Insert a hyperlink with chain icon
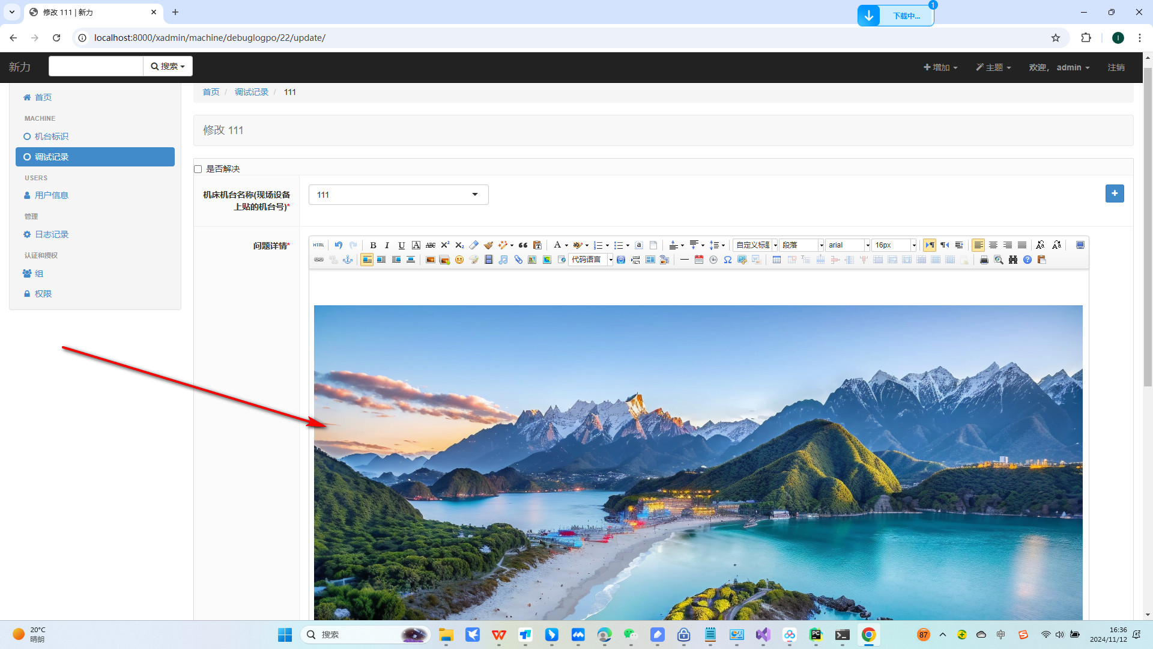Viewport: 1153px width, 649px height. pyautogui.click(x=319, y=260)
